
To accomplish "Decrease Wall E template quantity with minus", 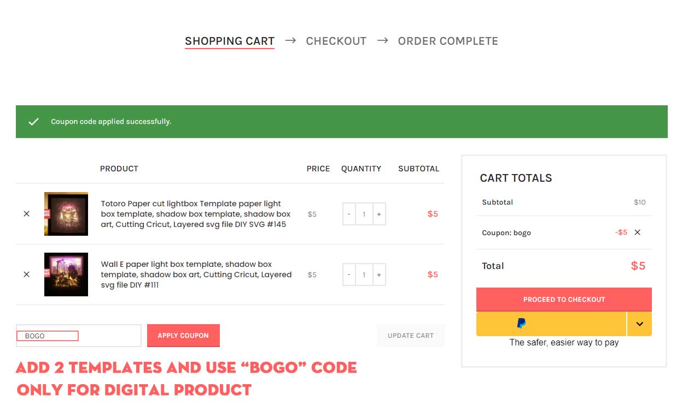I will (349, 274).
